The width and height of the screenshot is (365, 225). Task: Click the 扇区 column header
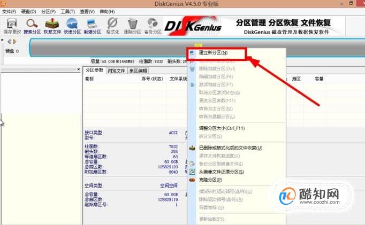click(296, 79)
